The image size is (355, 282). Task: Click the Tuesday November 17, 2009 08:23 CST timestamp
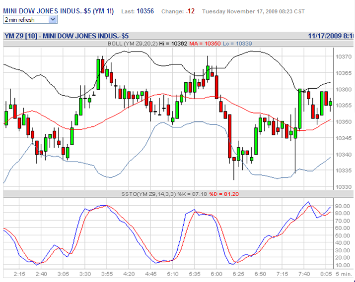pyautogui.click(x=253, y=11)
